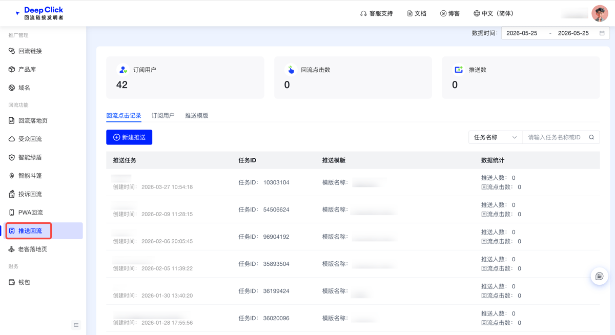The height and width of the screenshot is (335, 615).
Task: Click the 新建推送 button
Action: pyautogui.click(x=129, y=137)
